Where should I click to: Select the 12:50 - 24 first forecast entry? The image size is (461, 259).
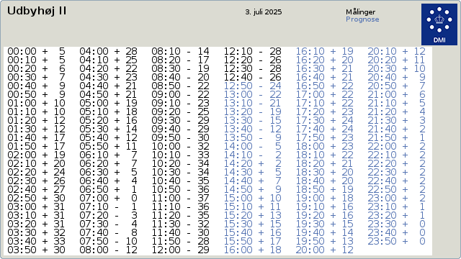pyautogui.click(x=253, y=86)
